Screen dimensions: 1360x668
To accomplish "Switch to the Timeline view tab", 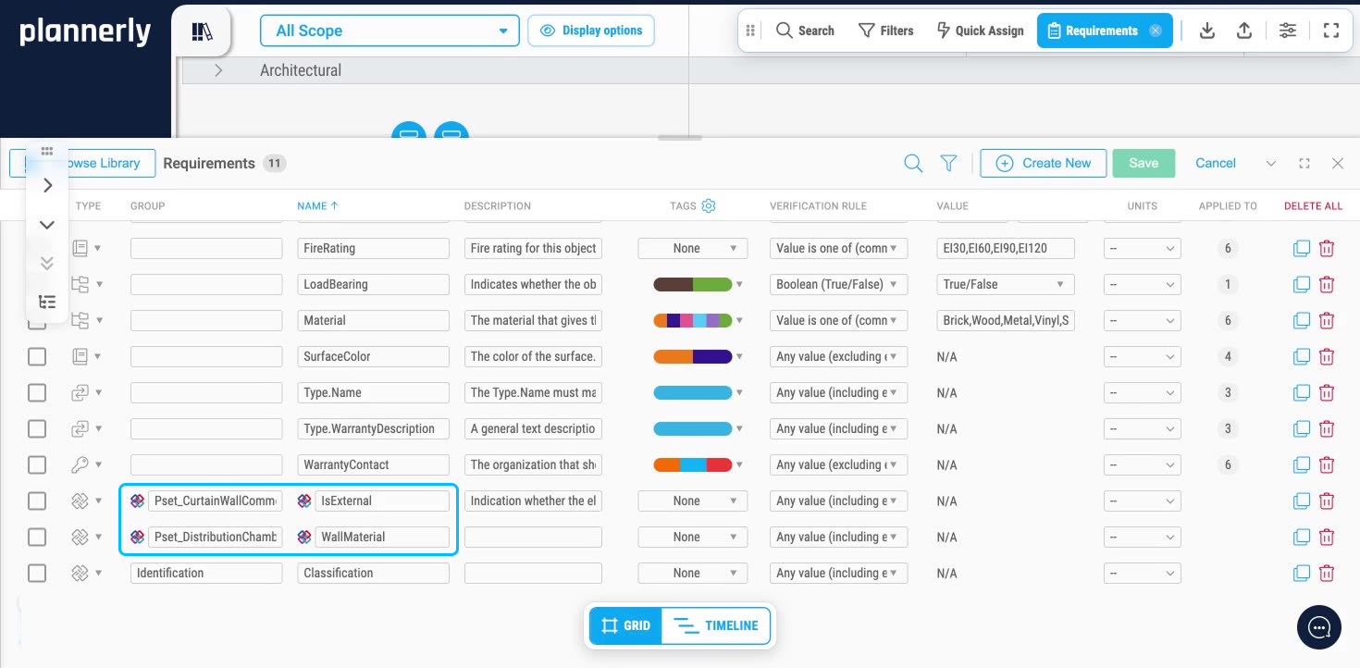I will point(716,625).
